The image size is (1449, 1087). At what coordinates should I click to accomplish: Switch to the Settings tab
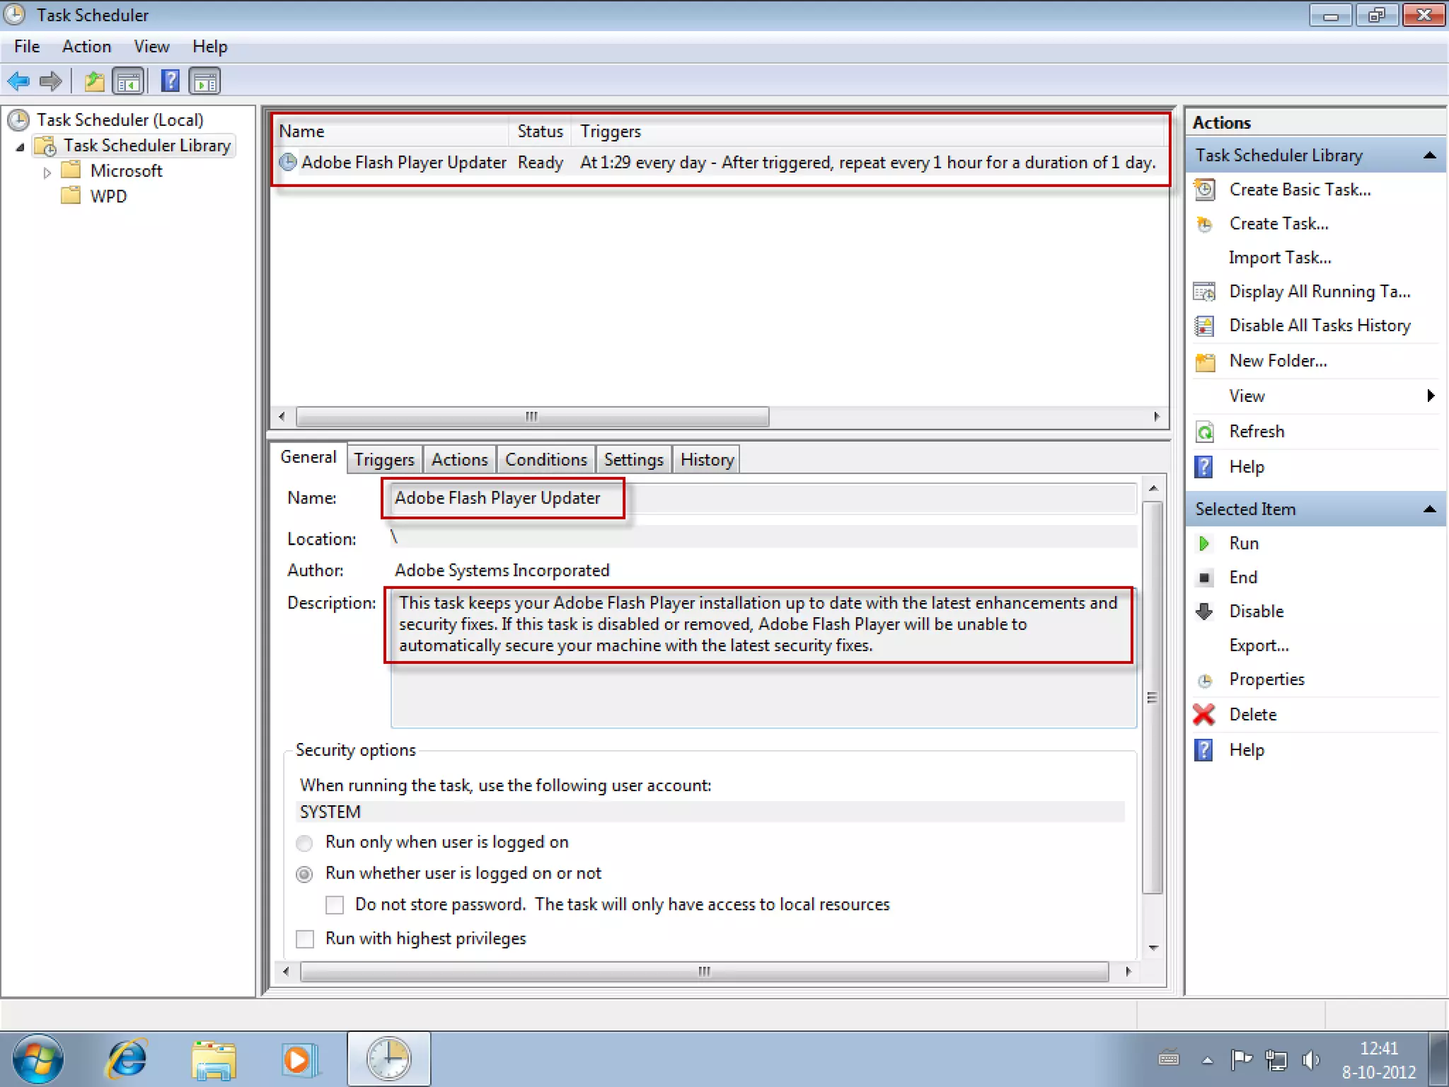633,459
